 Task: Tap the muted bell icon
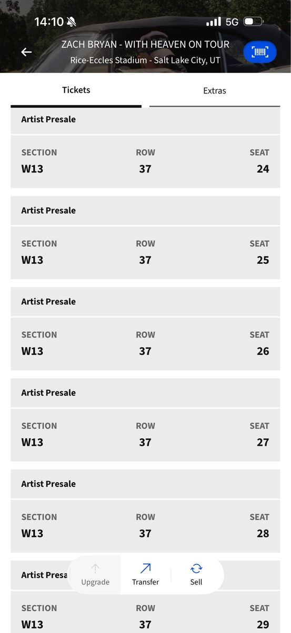[72, 22]
